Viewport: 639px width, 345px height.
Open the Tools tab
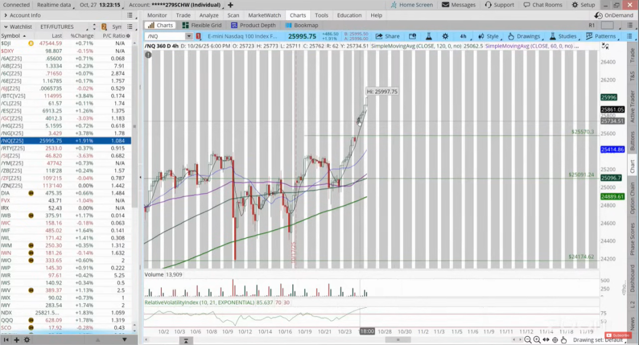click(x=321, y=15)
